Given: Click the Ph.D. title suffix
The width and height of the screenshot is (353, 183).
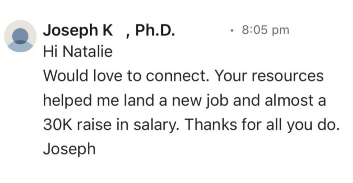Looking at the screenshot, I should pyautogui.click(x=155, y=31).
